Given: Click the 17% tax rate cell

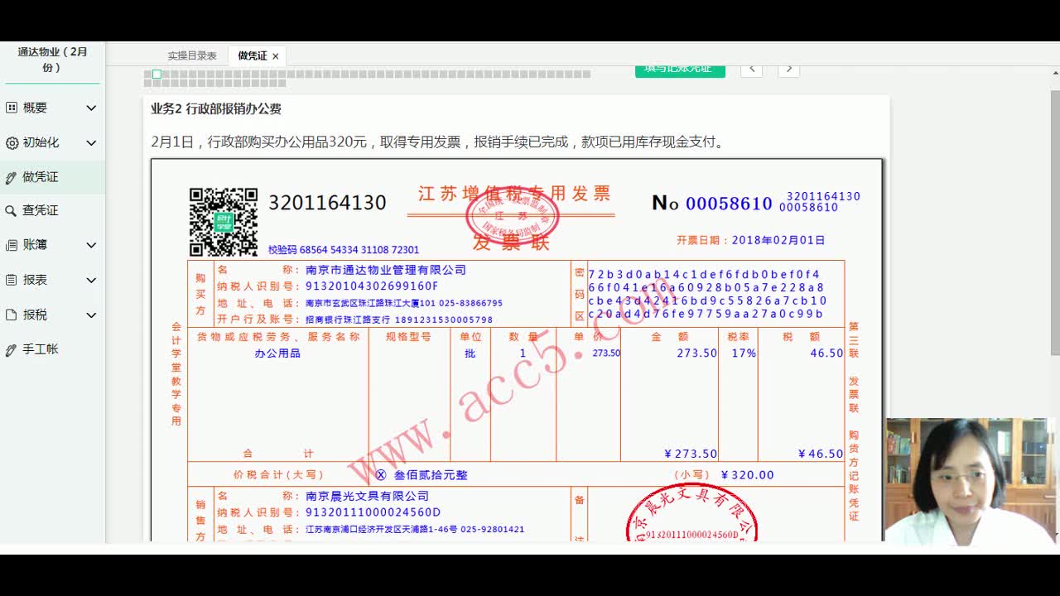Looking at the screenshot, I should pyautogui.click(x=744, y=353).
